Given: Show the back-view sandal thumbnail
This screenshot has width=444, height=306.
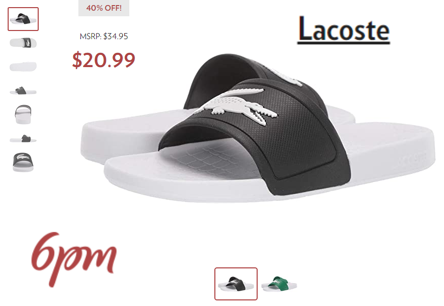Looking at the screenshot, I should pyautogui.click(x=23, y=114).
